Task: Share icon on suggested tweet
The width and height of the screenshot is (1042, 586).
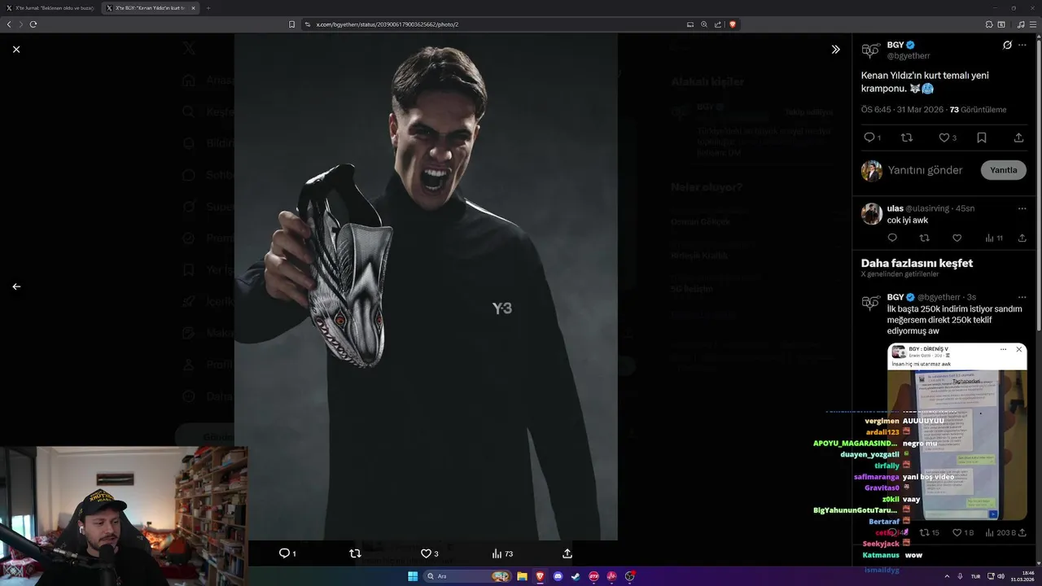Action: click(x=1022, y=532)
